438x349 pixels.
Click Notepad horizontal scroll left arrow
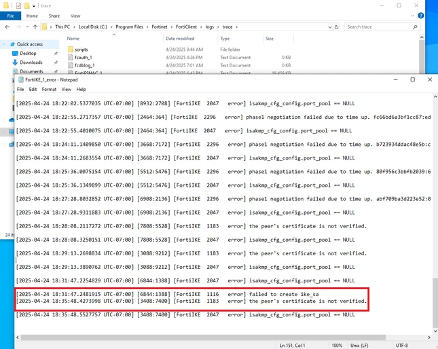coord(18,337)
